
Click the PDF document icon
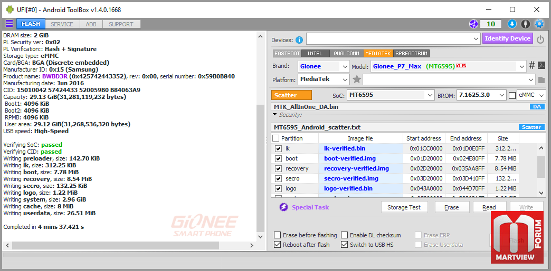[542, 66]
